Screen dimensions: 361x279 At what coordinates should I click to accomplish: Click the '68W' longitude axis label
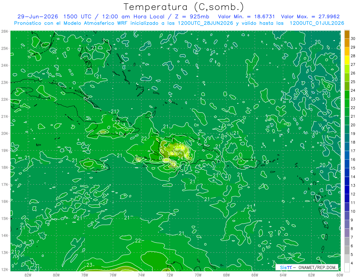tap(227, 275)
